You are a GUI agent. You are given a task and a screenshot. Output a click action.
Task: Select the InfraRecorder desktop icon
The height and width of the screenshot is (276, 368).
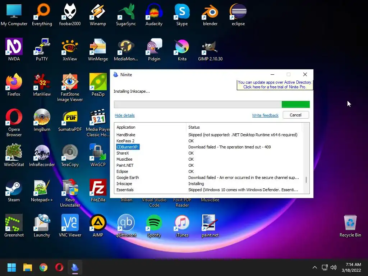42,155
